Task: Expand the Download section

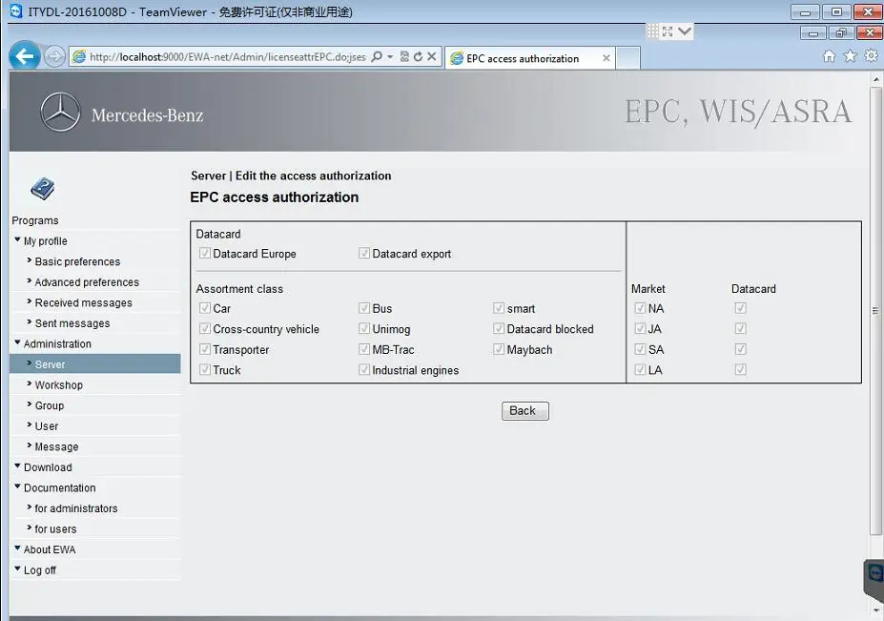Action: tap(17, 466)
